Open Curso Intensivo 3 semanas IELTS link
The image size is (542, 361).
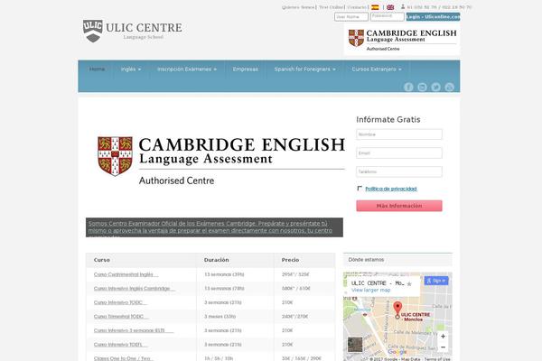point(134,330)
